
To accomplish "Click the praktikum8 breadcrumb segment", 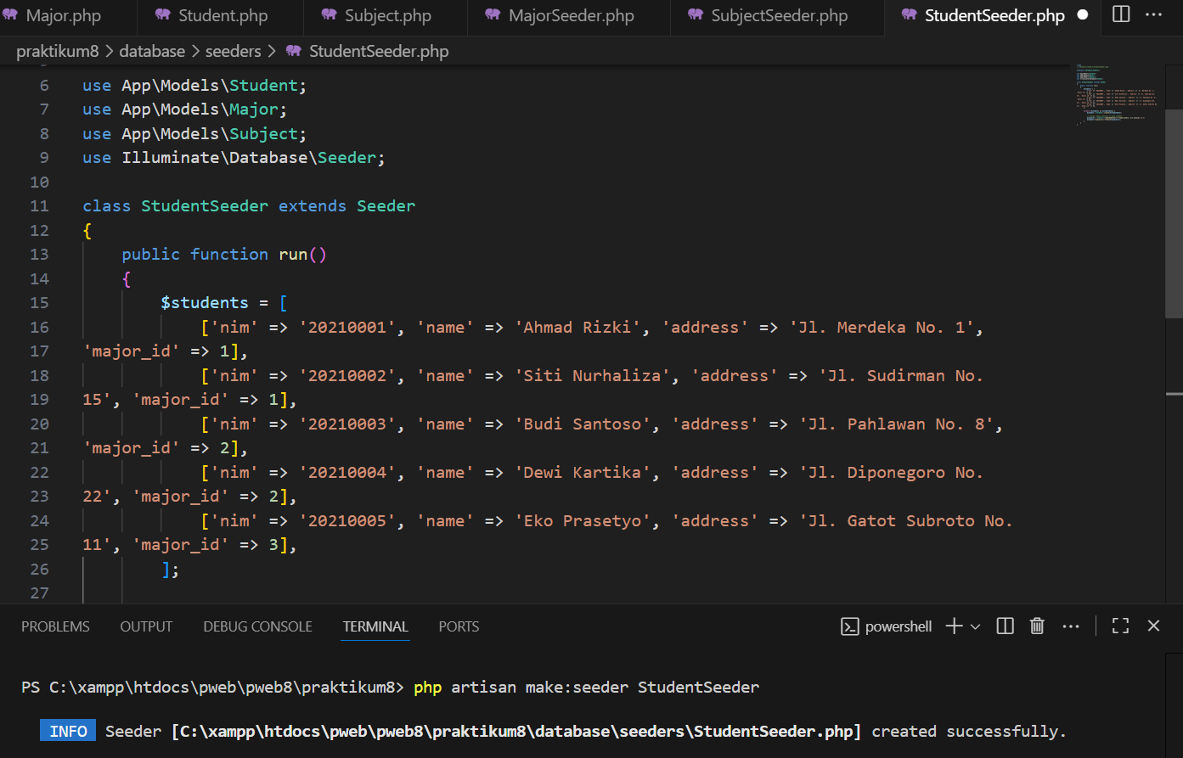I will click(58, 51).
